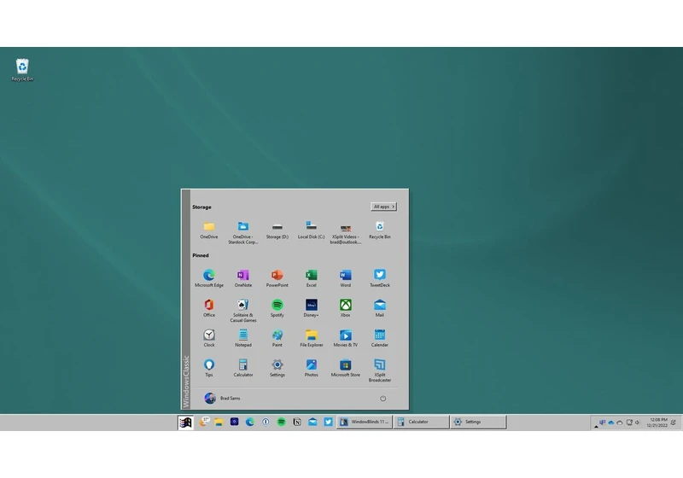683x478 pixels.
Task: Launch PowerPoint from pinned apps
Action: pyautogui.click(x=277, y=278)
